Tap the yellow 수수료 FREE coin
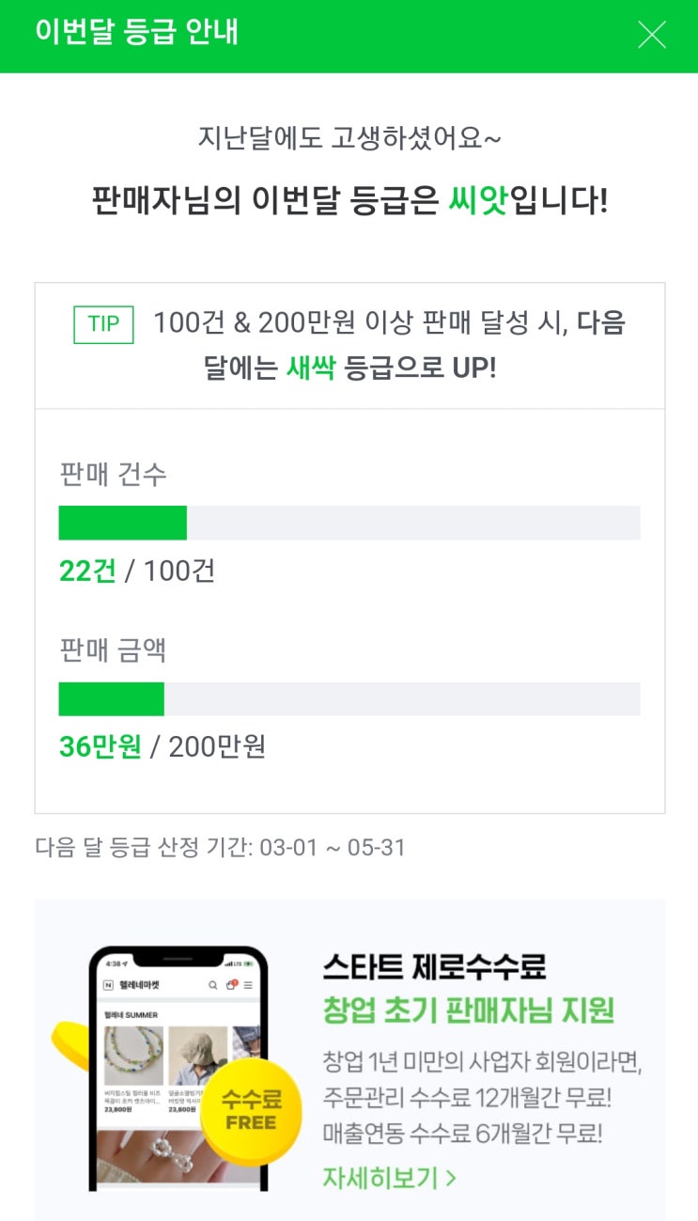 coord(251,1111)
